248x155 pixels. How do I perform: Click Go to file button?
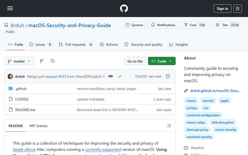click(135, 61)
